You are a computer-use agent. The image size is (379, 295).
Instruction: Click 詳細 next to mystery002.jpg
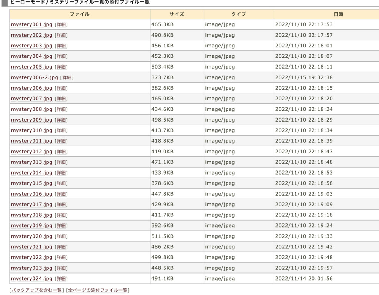coord(61,36)
